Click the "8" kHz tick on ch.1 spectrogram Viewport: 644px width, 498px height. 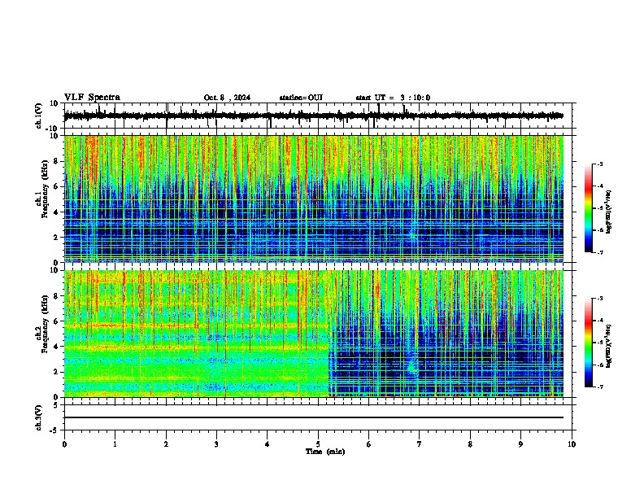(x=57, y=161)
